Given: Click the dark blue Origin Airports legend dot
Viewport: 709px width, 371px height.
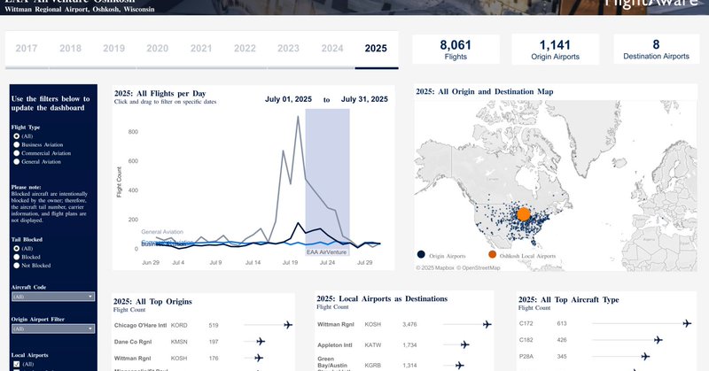Looking at the screenshot, I should [x=421, y=254].
